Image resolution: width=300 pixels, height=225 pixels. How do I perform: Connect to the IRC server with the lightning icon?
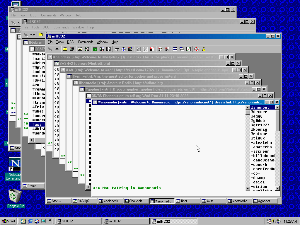coord(50,49)
